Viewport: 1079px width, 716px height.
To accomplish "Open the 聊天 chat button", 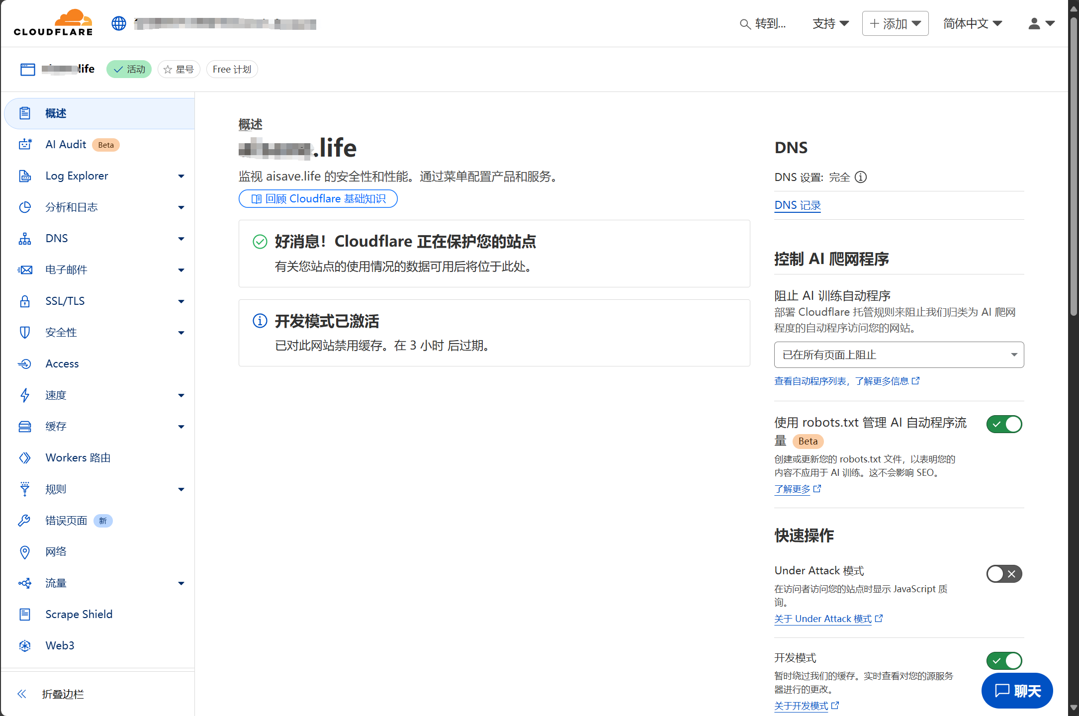I will [x=1017, y=691].
